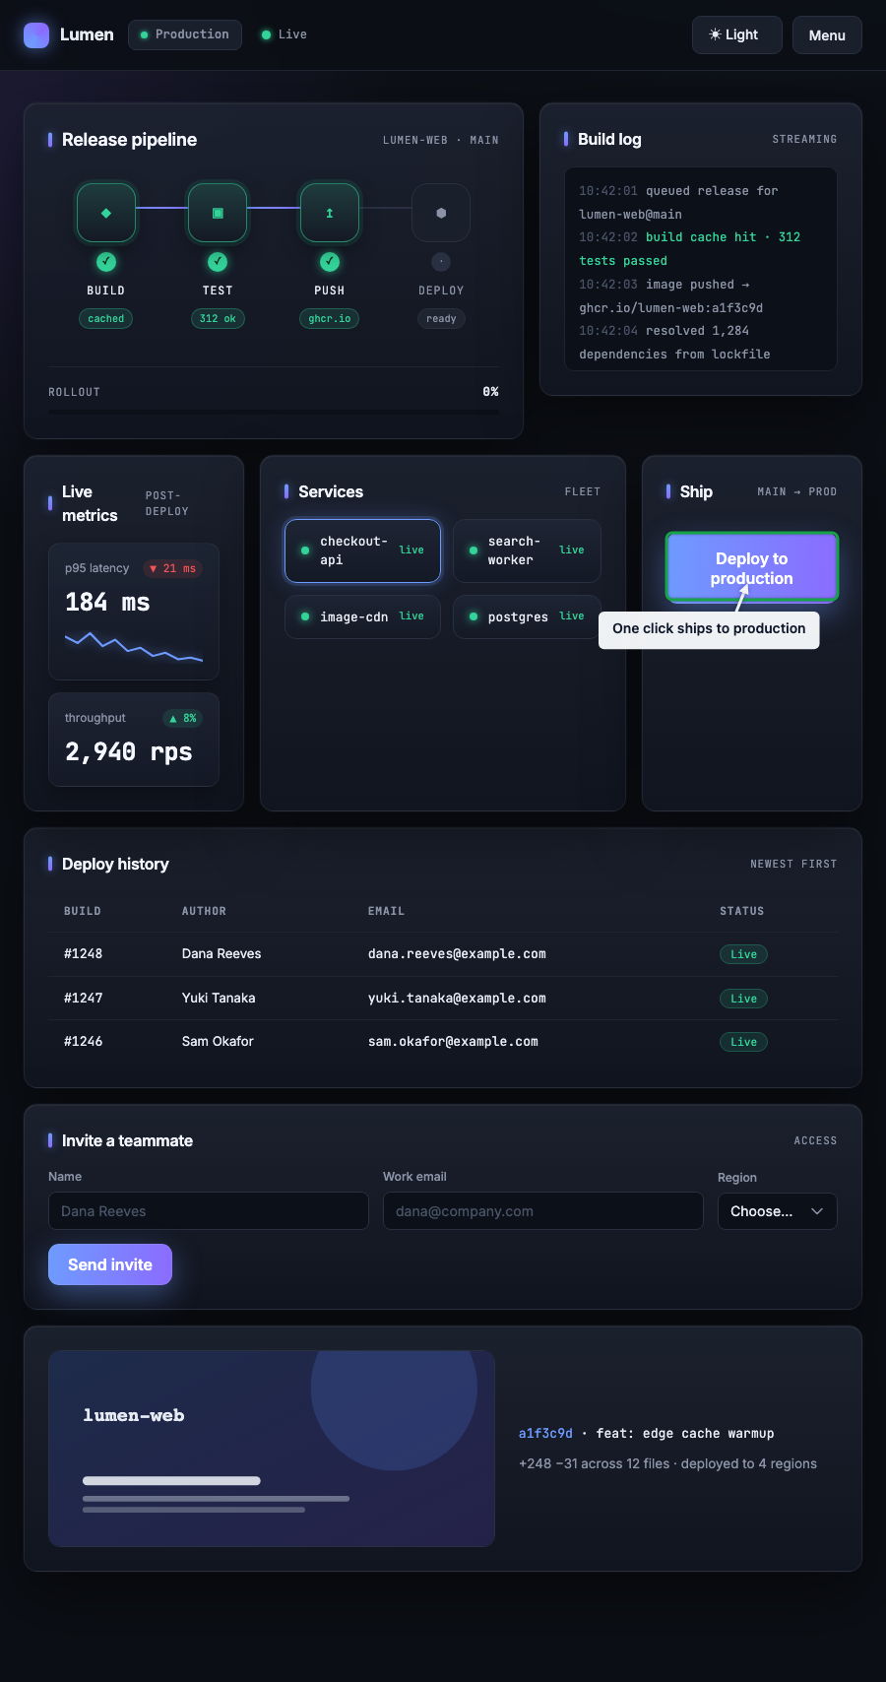This screenshot has height=1682, width=886.
Task: Click the Live status badge for #1248
Action: [743, 954]
